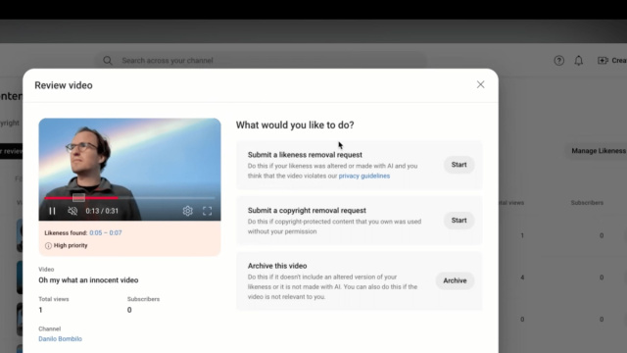Enter fullscreen on the video player

pos(207,211)
